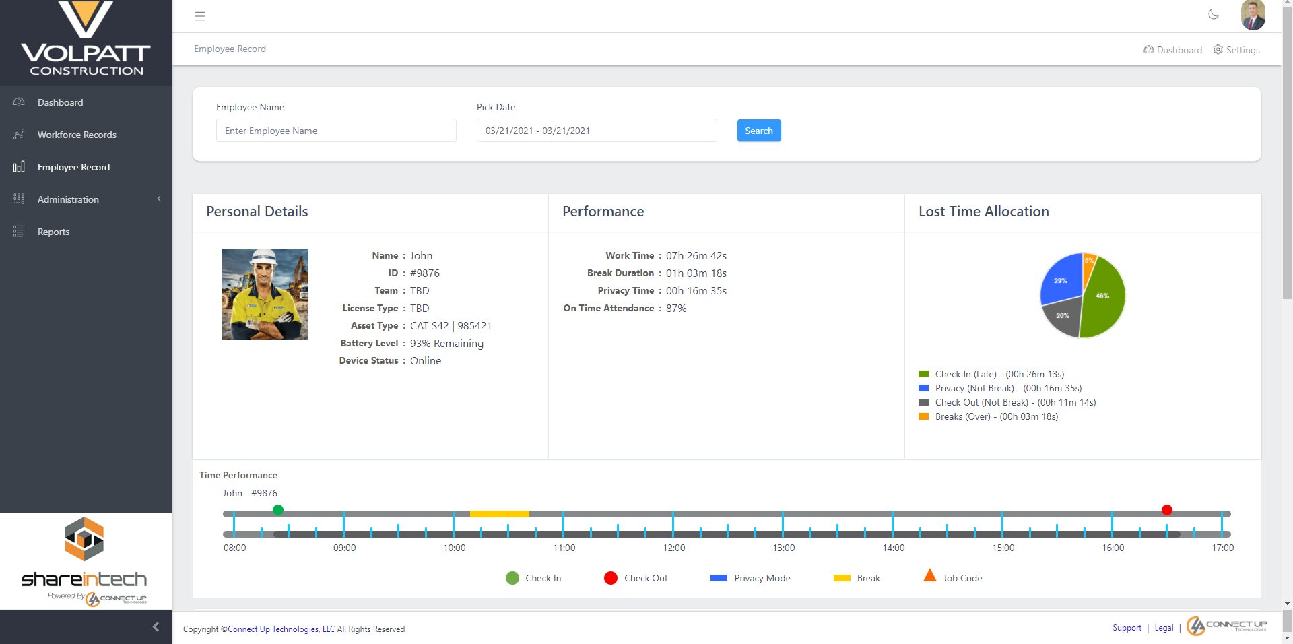Expand Administration sidebar menu
1293x644 pixels.
(86, 199)
